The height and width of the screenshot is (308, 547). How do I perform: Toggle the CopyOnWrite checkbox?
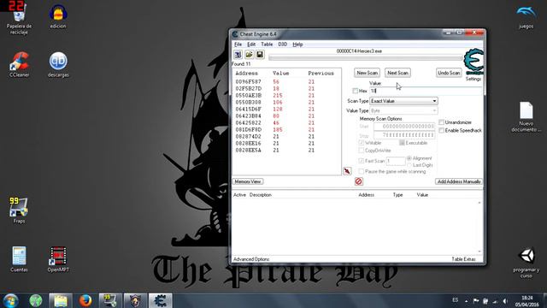pos(361,151)
